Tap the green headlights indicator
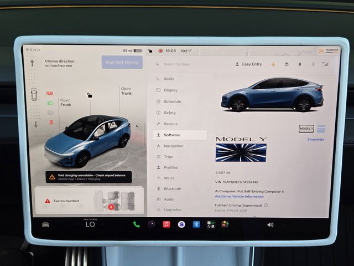Viewport: 354px width, 266px height. point(50,104)
